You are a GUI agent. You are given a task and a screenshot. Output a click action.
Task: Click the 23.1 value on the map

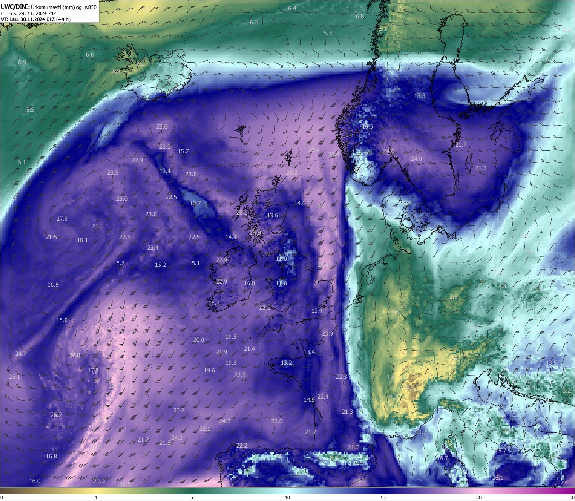(265, 308)
